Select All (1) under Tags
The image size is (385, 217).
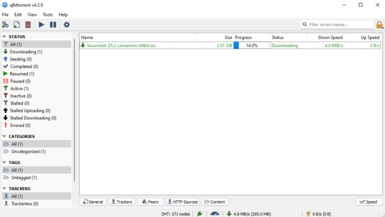coord(36,170)
